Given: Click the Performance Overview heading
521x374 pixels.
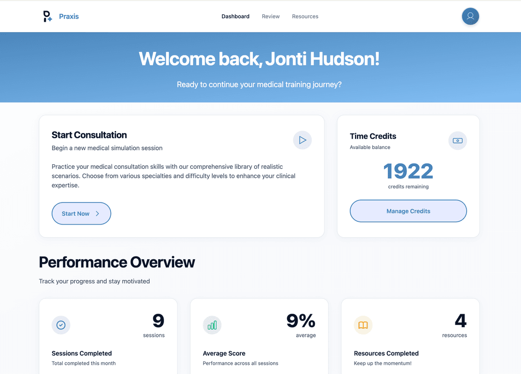Looking at the screenshot, I should [x=117, y=262].
